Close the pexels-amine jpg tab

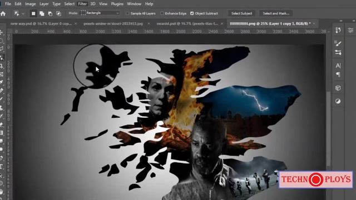[x=149, y=23]
